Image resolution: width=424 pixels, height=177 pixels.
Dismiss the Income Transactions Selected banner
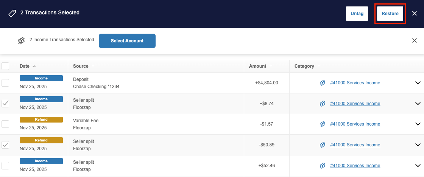[x=415, y=40]
